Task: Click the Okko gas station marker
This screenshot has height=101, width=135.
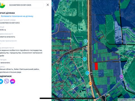Action: click(85, 41)
